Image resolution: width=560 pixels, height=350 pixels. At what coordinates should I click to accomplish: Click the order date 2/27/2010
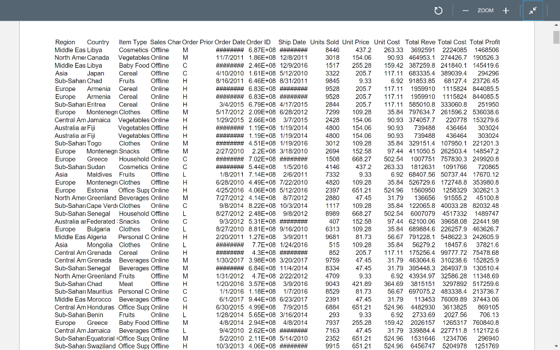(x=230, y=151)
